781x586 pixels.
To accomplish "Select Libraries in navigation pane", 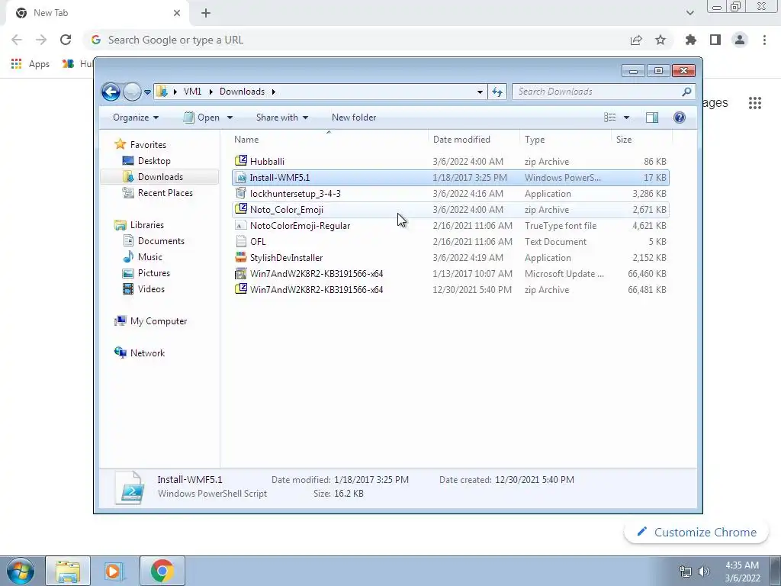I will tap(146, 225).
